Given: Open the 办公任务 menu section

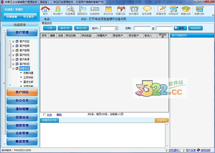Looking at the screenshot, I should 22,101.
